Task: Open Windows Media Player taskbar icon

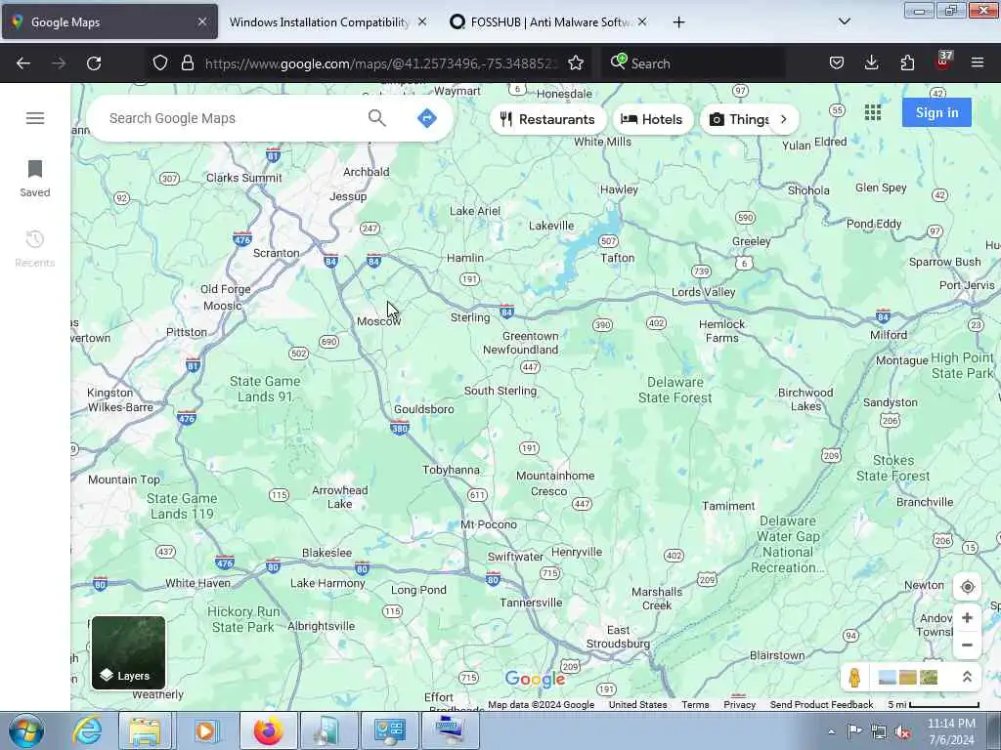Action: (x=205, y=730)
